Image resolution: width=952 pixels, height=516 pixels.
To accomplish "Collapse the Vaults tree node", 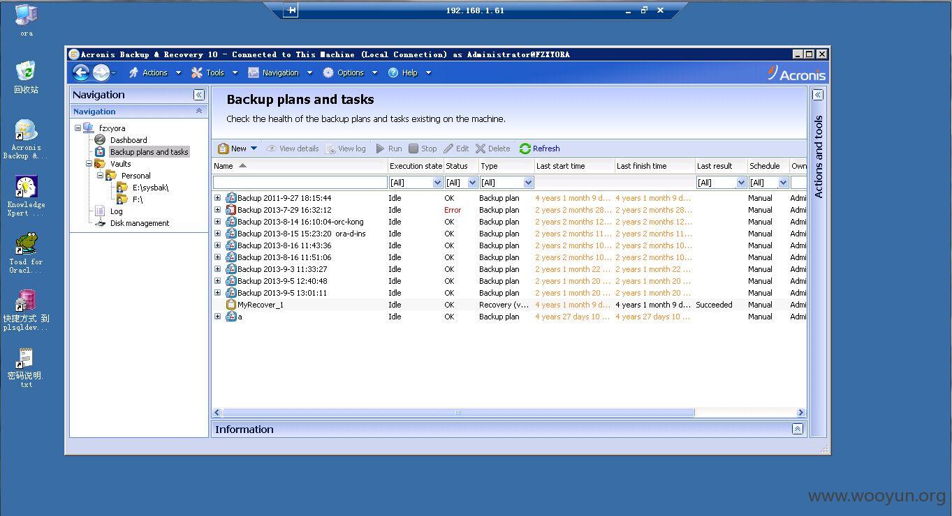I will pos(89,164).
